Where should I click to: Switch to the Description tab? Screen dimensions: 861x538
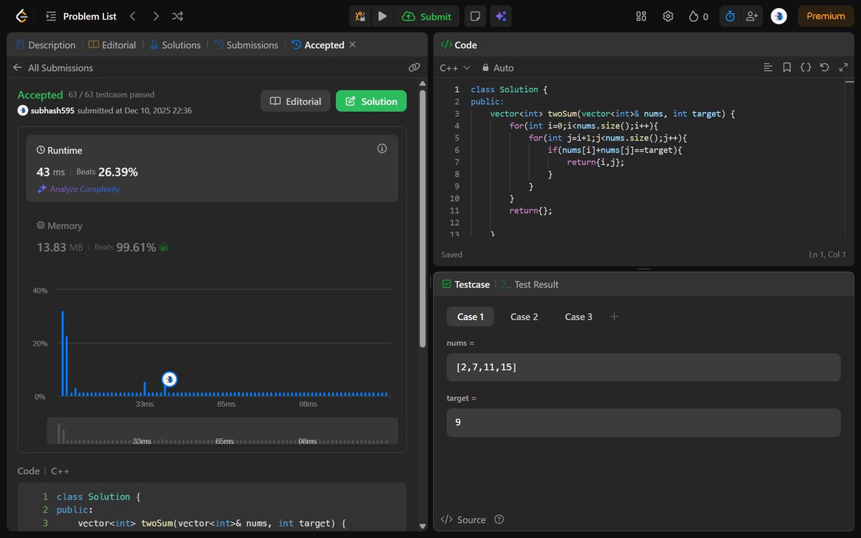pyautogui.click(x=45, y=44)
